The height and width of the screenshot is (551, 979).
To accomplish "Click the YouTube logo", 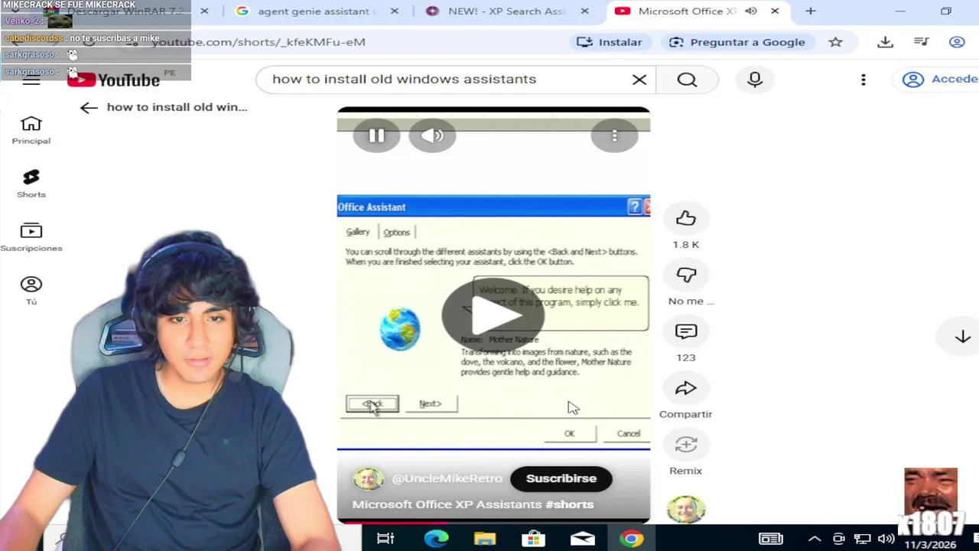I will click(113, 80).
